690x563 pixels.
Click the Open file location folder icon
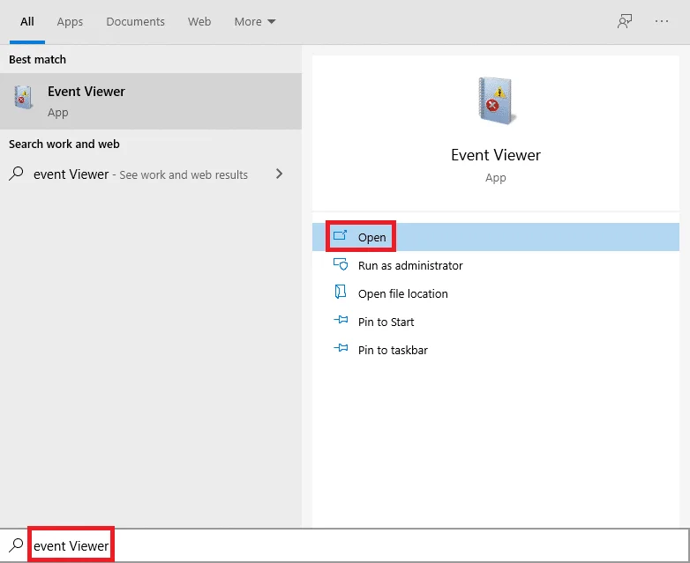341,292
